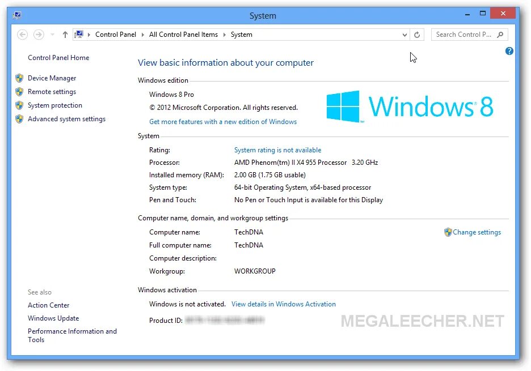
Task: Click the Back navigation arrow
Action: click(22, 35)
